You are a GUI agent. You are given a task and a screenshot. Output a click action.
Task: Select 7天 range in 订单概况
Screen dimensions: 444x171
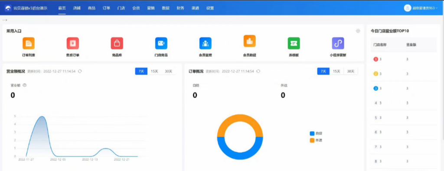(323, 71)
